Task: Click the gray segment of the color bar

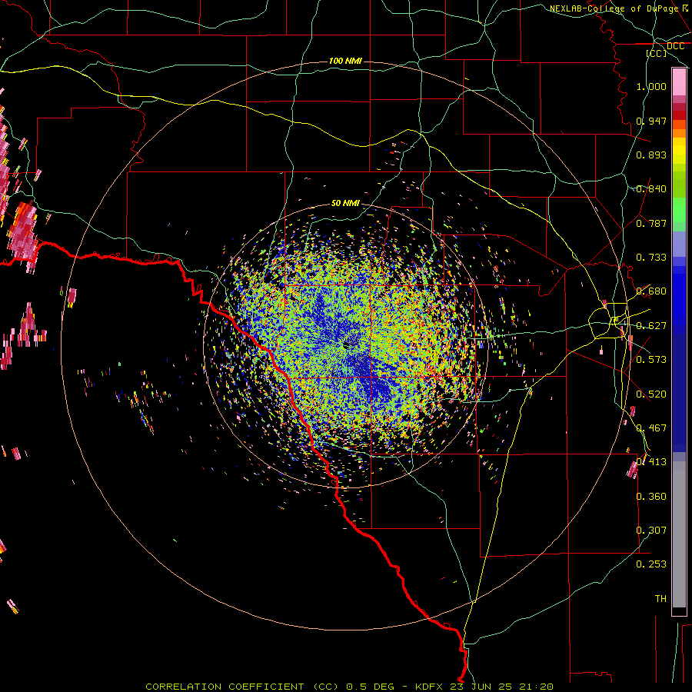Action: pyautogui.click(x=679, y=534)
